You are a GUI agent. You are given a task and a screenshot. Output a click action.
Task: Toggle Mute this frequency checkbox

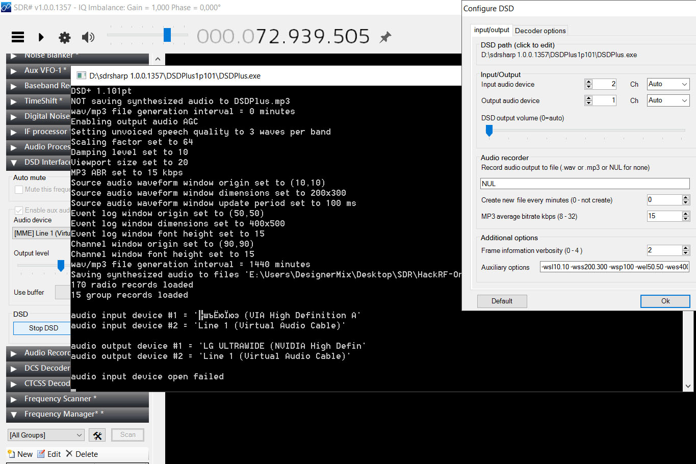19,190
